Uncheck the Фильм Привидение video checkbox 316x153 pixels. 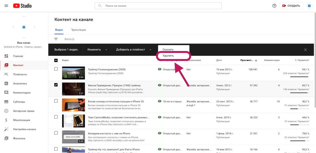coord(56,85)
